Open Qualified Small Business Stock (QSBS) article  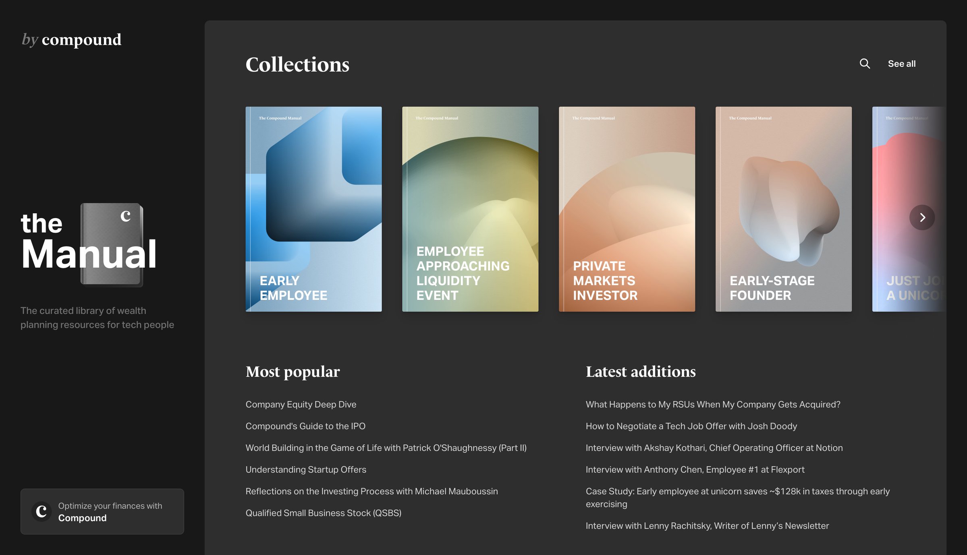pos(323,513)
